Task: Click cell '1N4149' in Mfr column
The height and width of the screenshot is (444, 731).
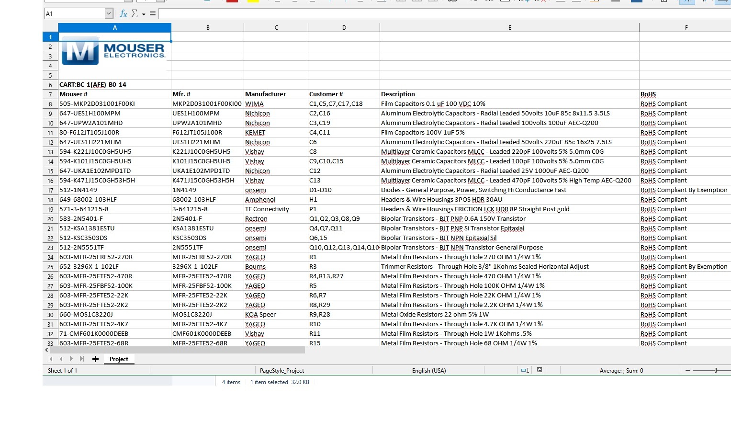Action: (208, 190)
